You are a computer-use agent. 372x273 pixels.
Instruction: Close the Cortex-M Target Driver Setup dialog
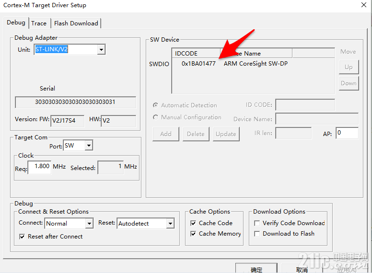(364, 5)
